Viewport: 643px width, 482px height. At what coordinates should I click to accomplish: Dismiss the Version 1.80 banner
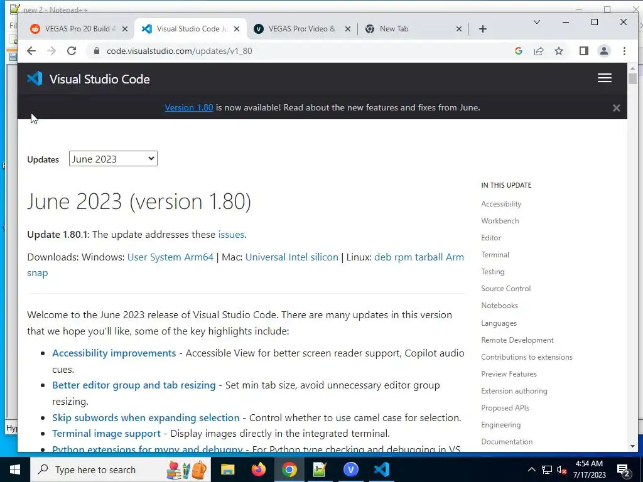(x=617, y=108)
